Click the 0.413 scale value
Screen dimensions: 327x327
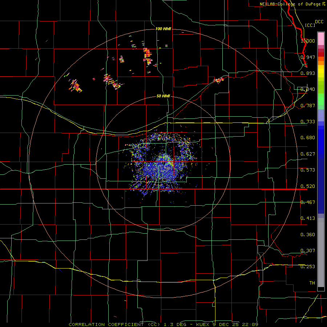pyautogui.click(x=308, y=218)
